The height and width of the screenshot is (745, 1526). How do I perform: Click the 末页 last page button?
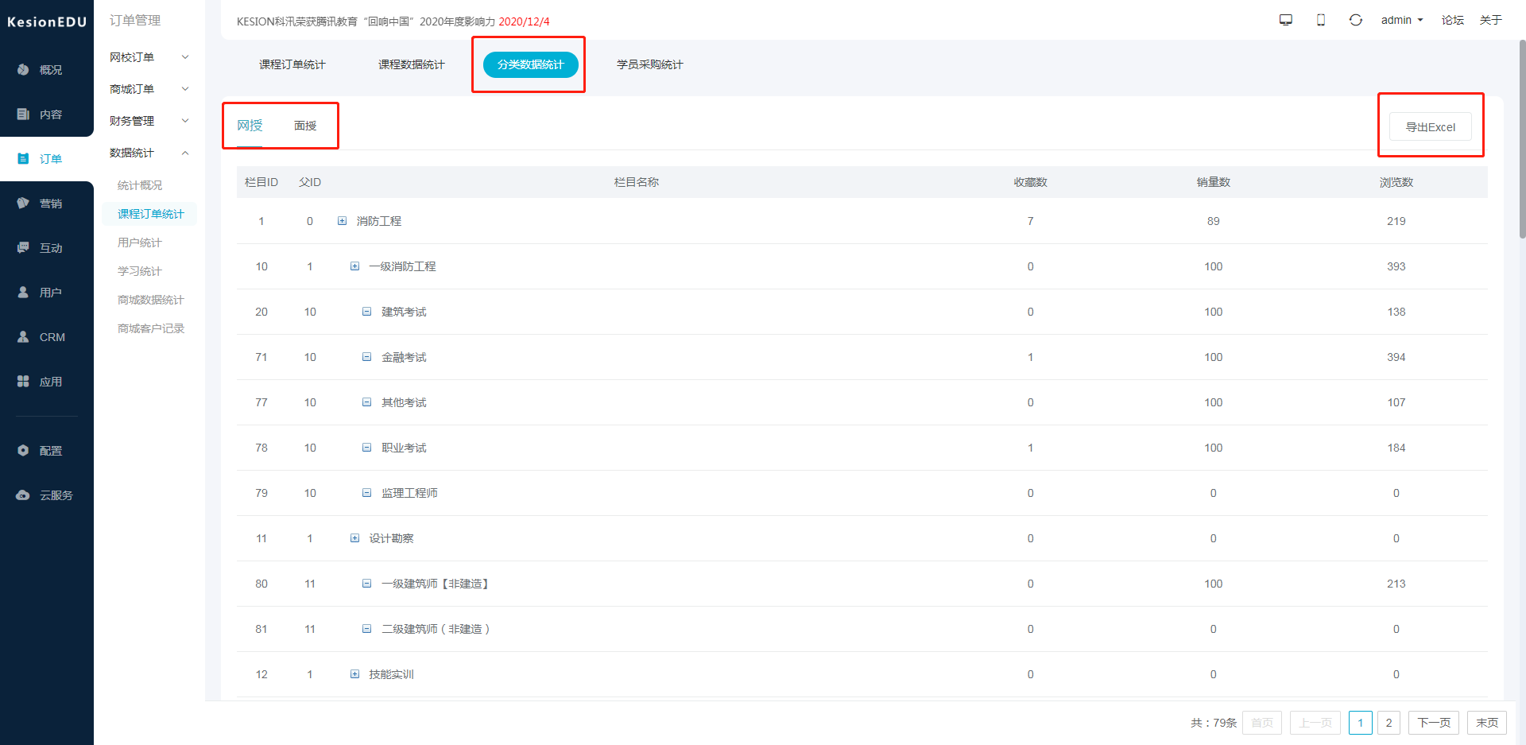(1487, 723)
